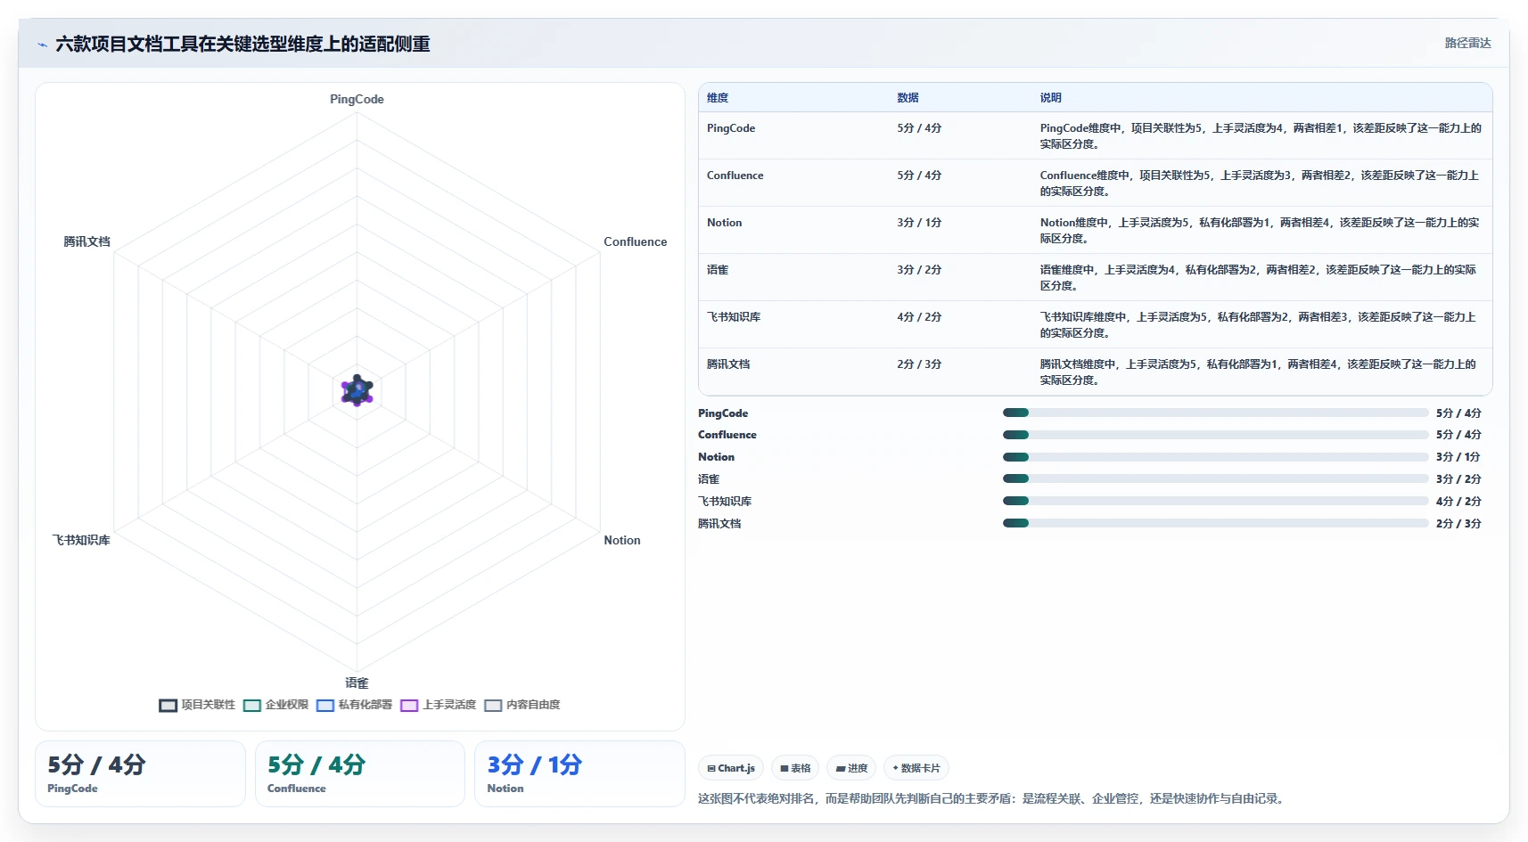
Task: Click the 语雀 progress bar
Action: 1215,478
